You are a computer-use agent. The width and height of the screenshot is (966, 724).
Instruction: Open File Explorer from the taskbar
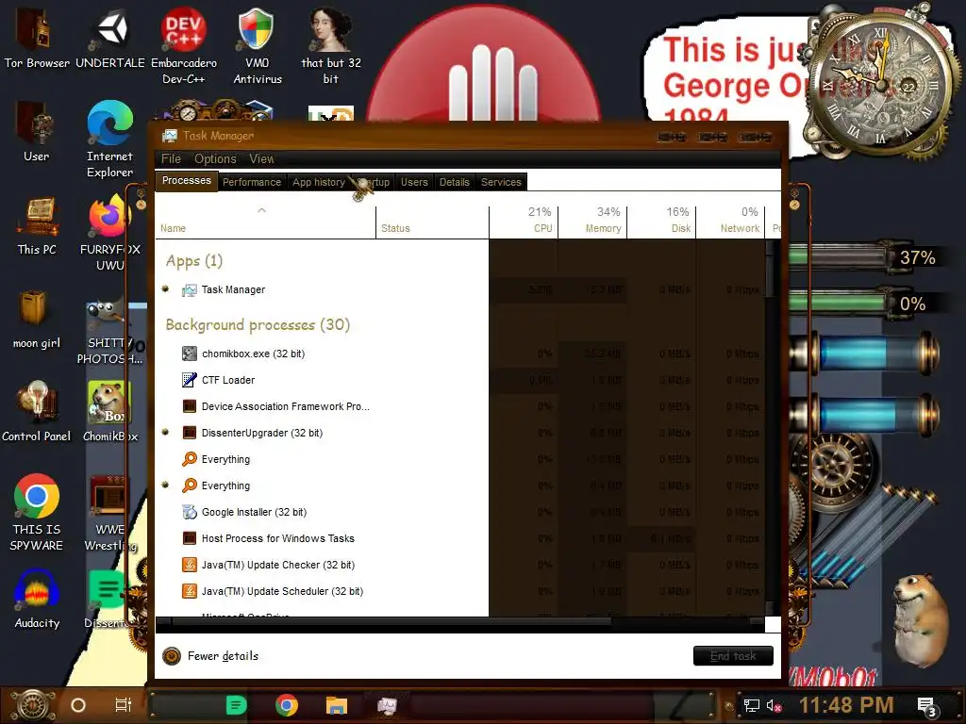pos(337,705)
